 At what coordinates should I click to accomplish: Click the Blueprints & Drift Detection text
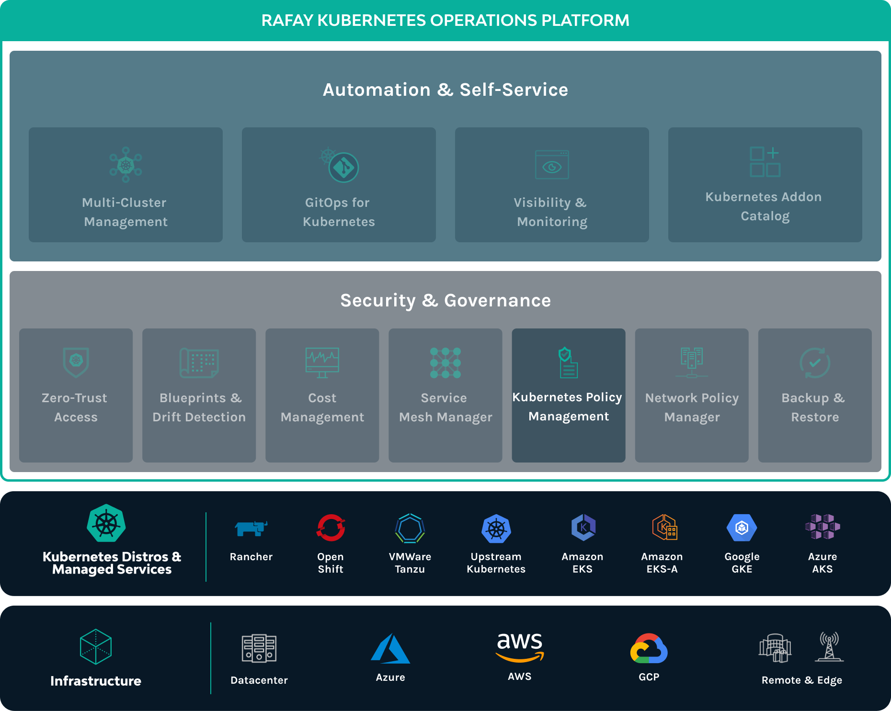coord(199,407)
